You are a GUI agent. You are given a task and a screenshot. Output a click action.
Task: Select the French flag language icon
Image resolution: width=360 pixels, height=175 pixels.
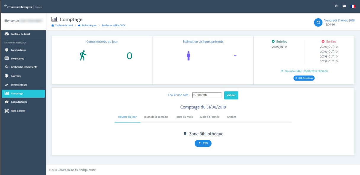353,6
